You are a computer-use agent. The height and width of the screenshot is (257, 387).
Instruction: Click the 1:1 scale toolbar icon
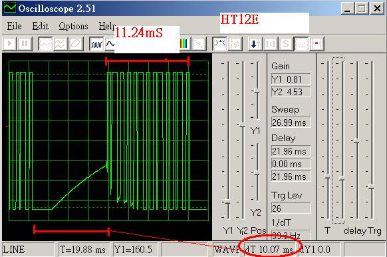click(x=271, y=44)
